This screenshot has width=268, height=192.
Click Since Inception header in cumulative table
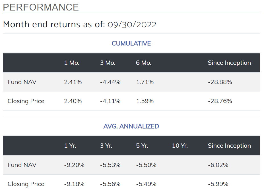click(229, 63)
